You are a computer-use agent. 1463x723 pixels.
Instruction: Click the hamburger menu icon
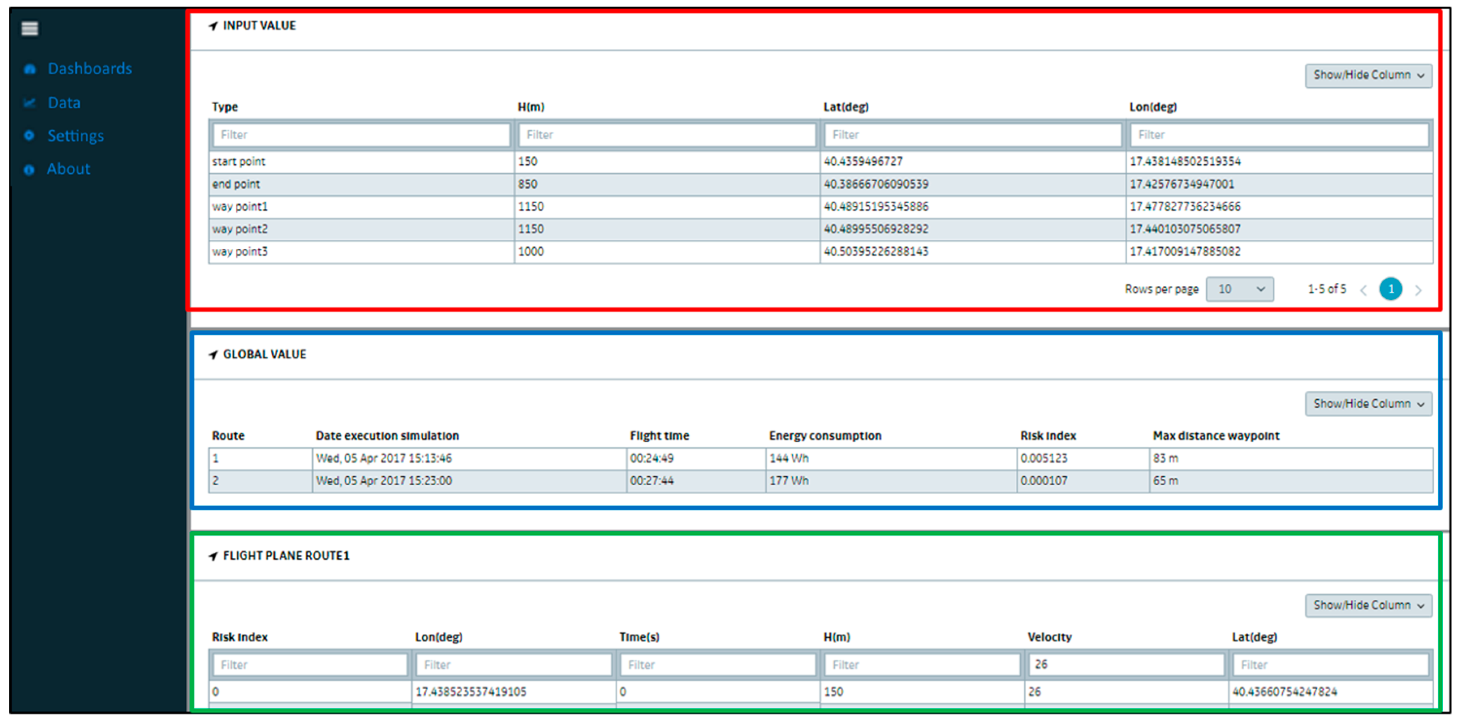click(30, 28)
